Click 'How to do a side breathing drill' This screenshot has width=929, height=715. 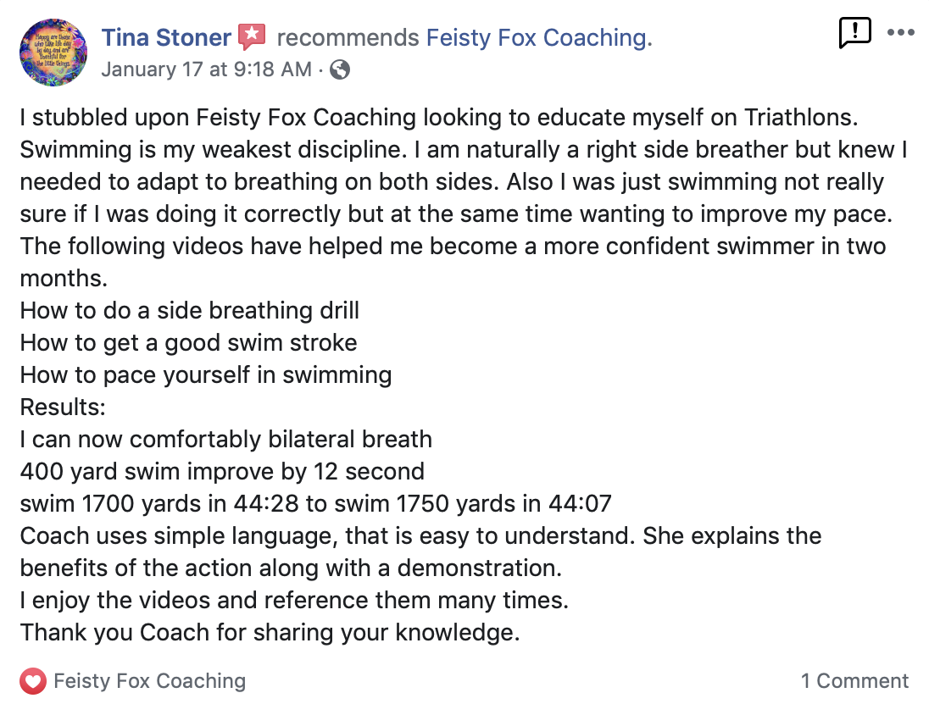tap(190, 310)
